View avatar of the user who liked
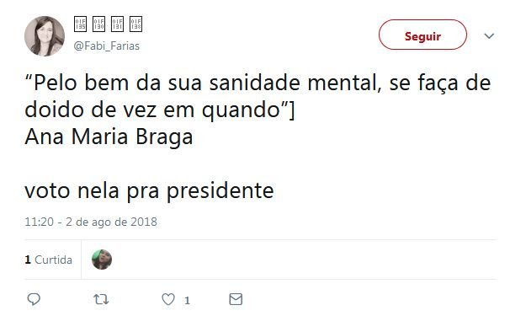 click(x=102, y=260)
